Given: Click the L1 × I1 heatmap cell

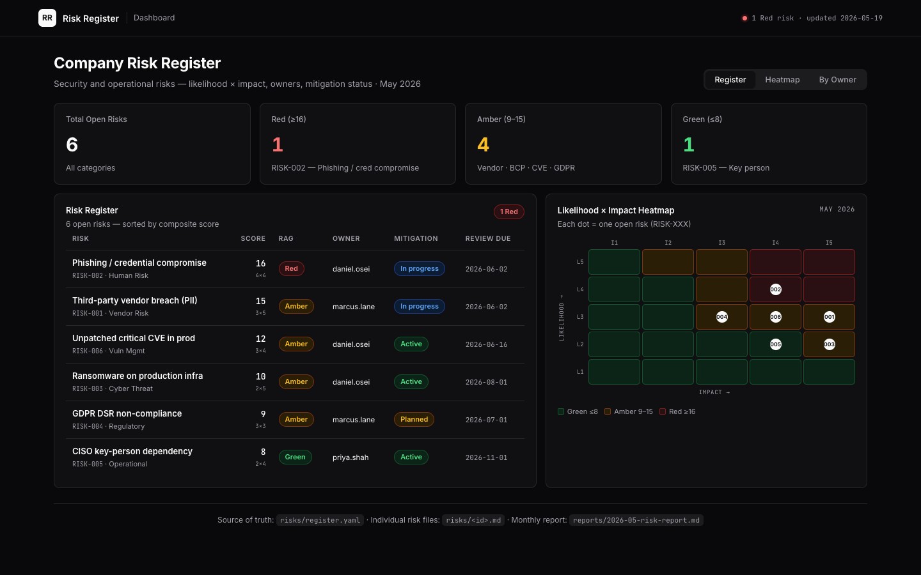Looking at the screenshot, I should (x=614, y=372).
